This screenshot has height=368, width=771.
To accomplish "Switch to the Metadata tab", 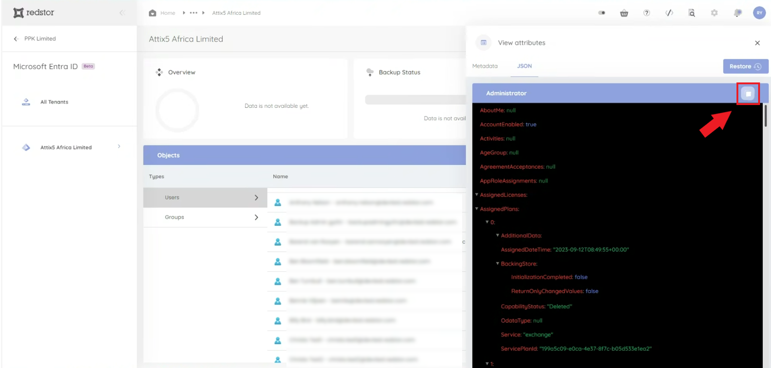I will (485, 66).
